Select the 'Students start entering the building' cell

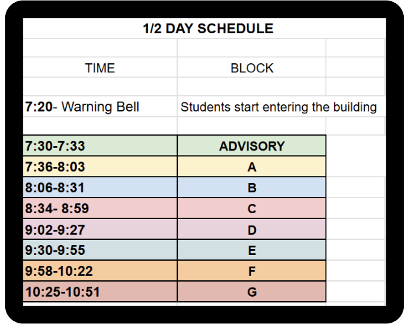pos(279,107)
